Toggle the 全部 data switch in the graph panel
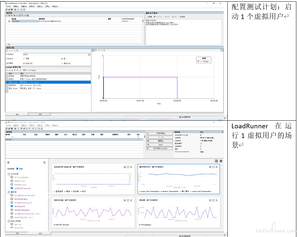 [x=17, y=169]
